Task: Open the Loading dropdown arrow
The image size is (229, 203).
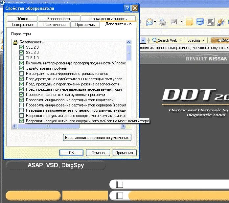Action: click(203, 40)
